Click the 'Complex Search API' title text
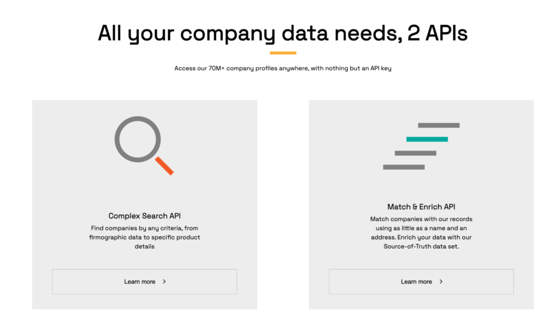 [x=144, y=216]
